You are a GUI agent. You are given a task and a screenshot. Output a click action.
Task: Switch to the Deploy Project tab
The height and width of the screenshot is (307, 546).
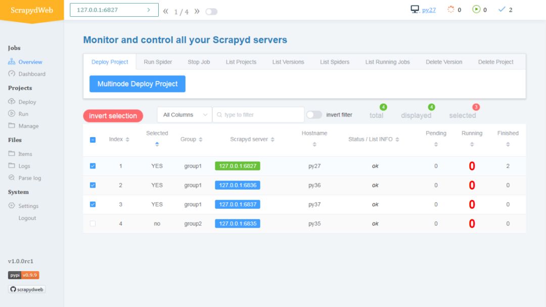110,62
